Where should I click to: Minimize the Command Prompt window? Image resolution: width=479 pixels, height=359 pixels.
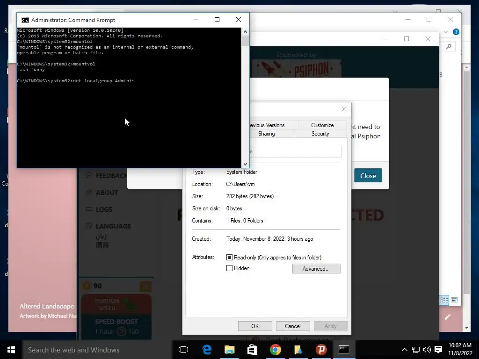[196, 20]
